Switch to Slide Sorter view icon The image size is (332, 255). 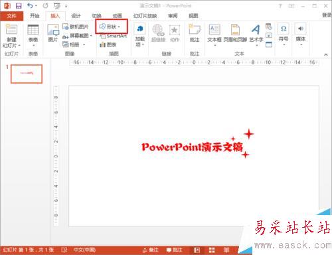(212, 250)
